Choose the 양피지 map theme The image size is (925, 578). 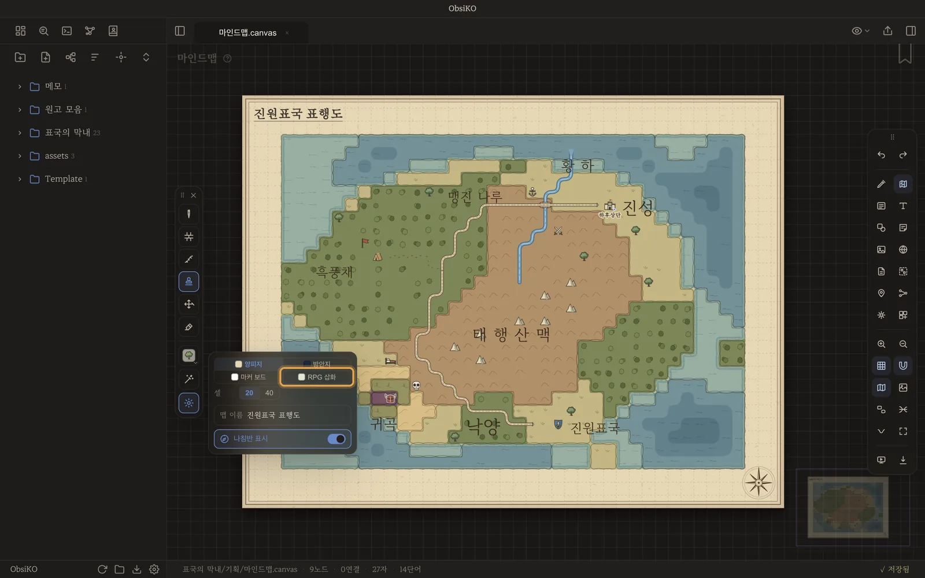point(249,364)
